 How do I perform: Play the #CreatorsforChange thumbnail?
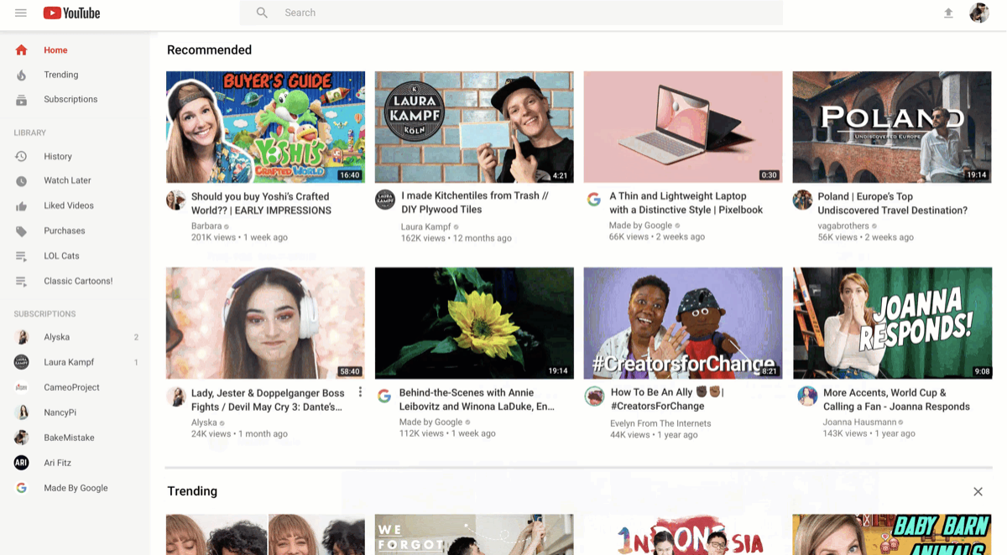pos(683,323)
